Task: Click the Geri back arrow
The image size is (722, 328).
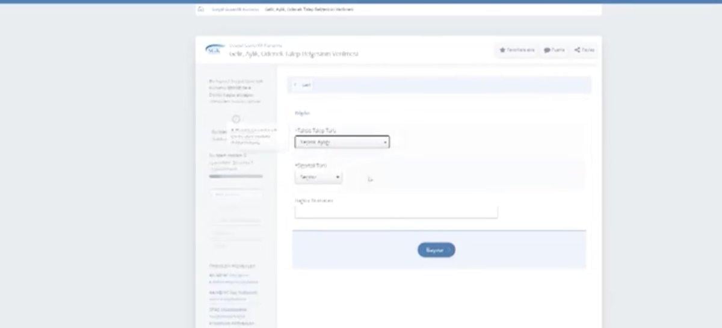Action: pos(295,85)
